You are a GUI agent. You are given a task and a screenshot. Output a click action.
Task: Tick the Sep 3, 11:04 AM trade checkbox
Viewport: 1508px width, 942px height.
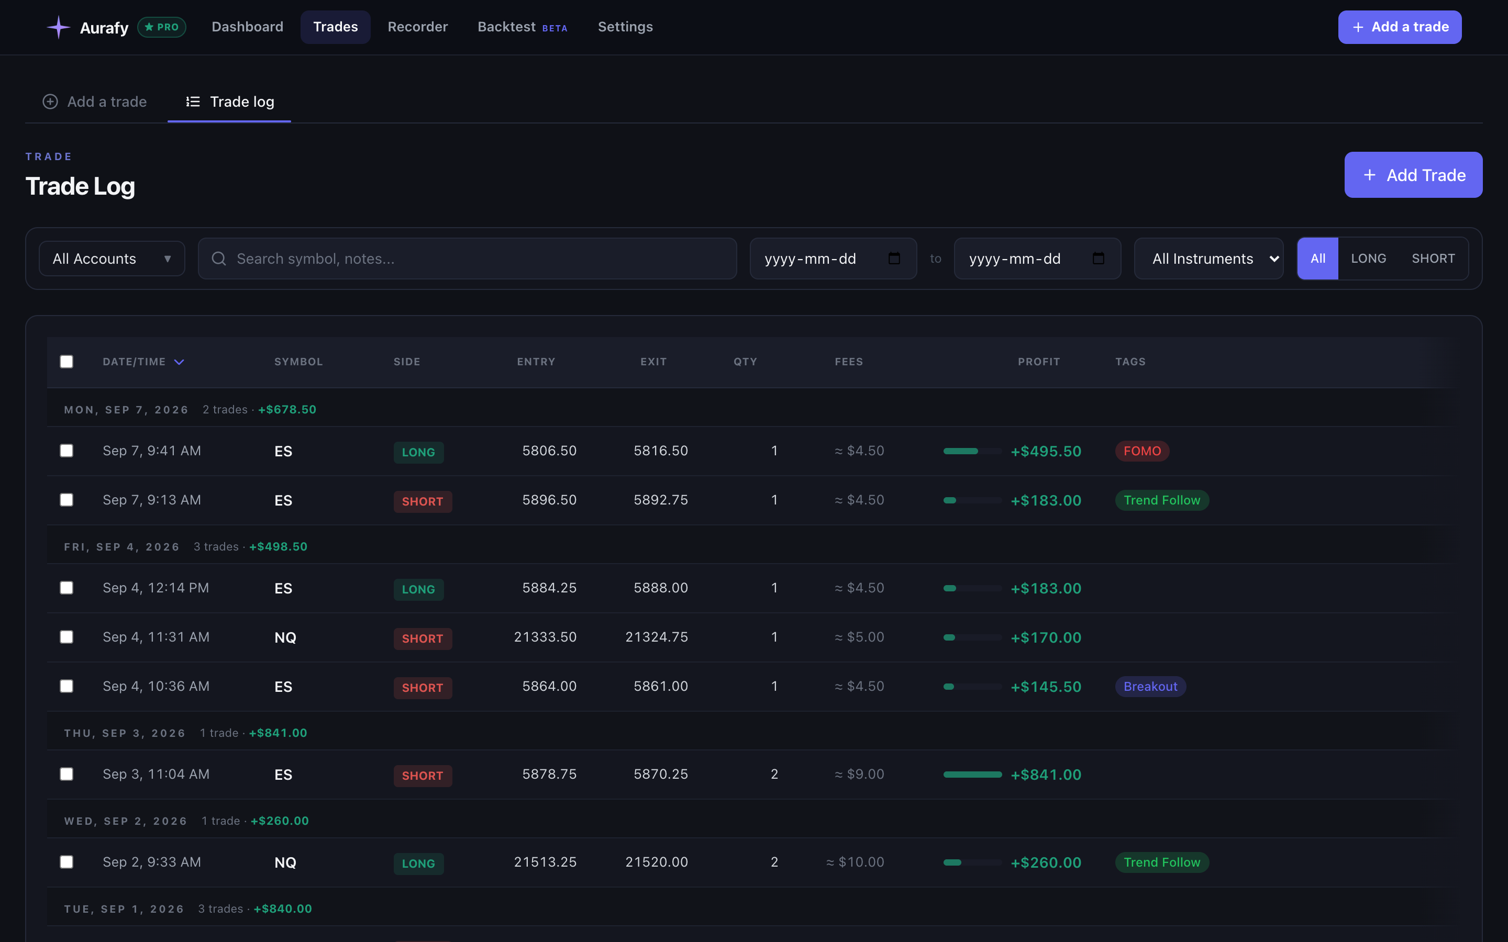(x=66, y=774)
